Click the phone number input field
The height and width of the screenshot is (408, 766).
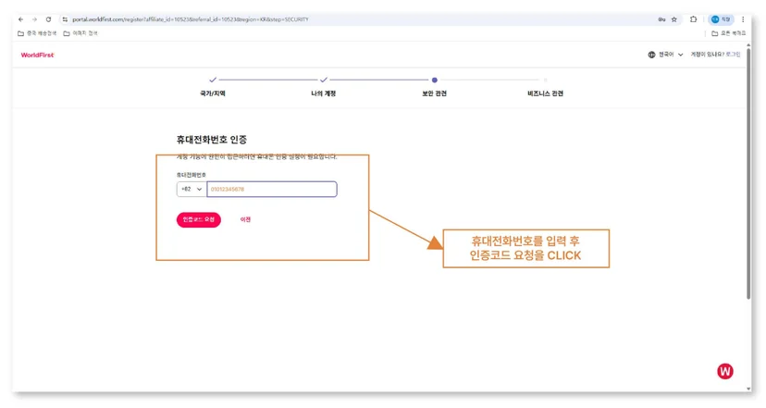(272, 189)
